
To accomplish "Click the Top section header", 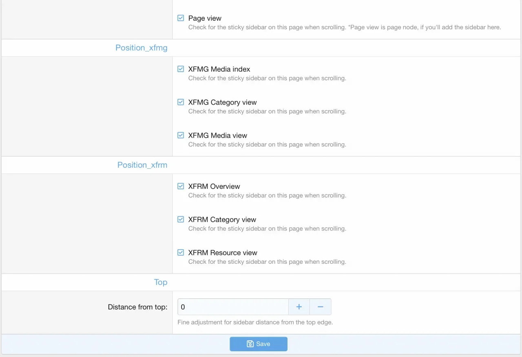I will pos(161,283).
